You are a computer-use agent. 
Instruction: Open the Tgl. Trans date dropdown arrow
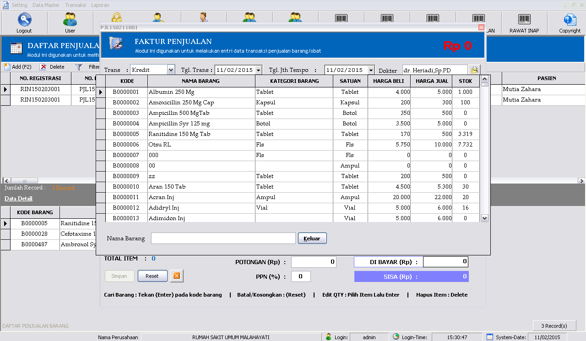259,70
